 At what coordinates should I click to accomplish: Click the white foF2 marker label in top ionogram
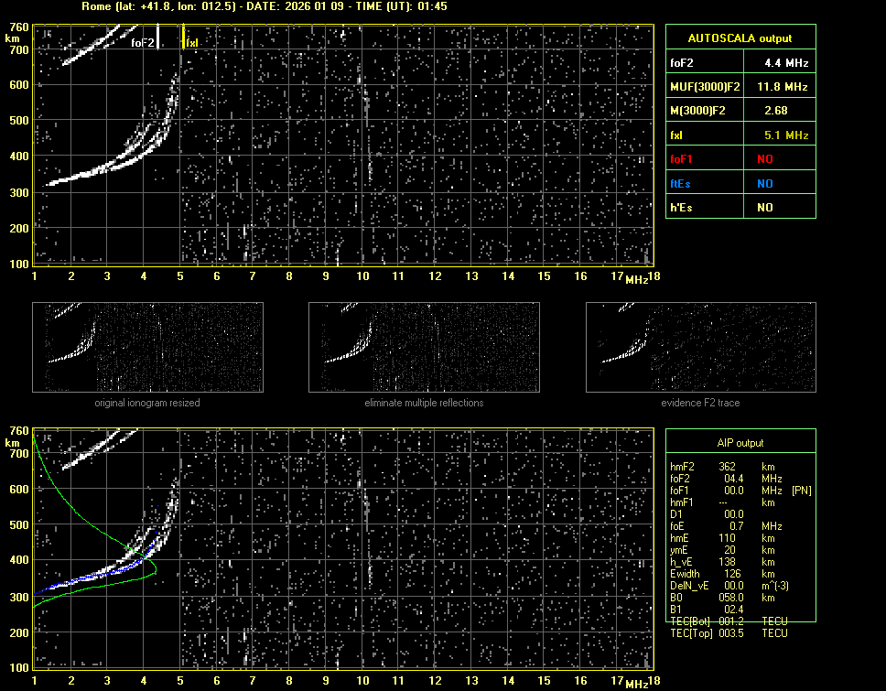[143, 42]
